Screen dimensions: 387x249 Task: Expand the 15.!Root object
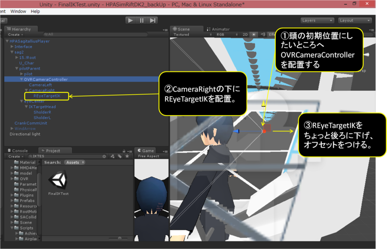(17, 58)
